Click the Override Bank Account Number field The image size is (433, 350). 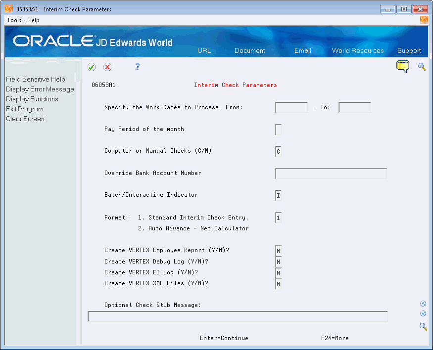pyautogui.click(x=331, y=174)
